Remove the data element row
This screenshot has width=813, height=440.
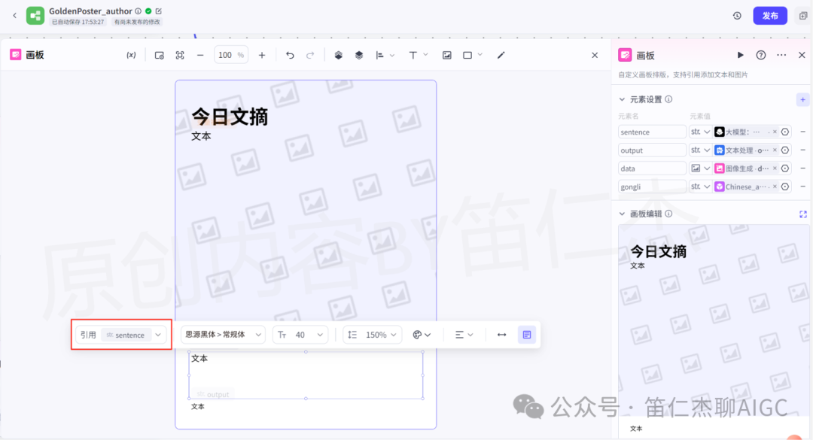(x=802, y=168)
